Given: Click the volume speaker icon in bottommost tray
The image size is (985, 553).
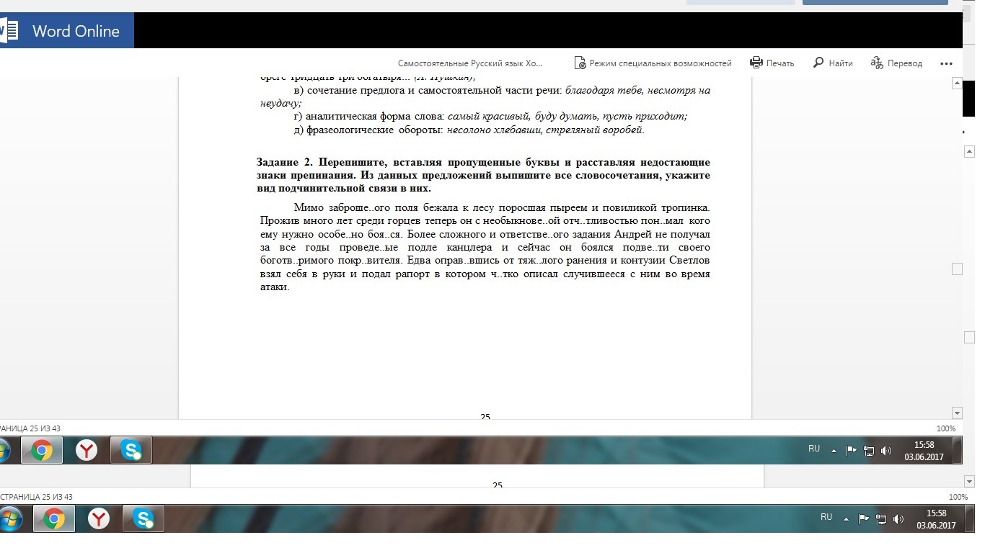Looking at the screenshot, I should point(898,518).
